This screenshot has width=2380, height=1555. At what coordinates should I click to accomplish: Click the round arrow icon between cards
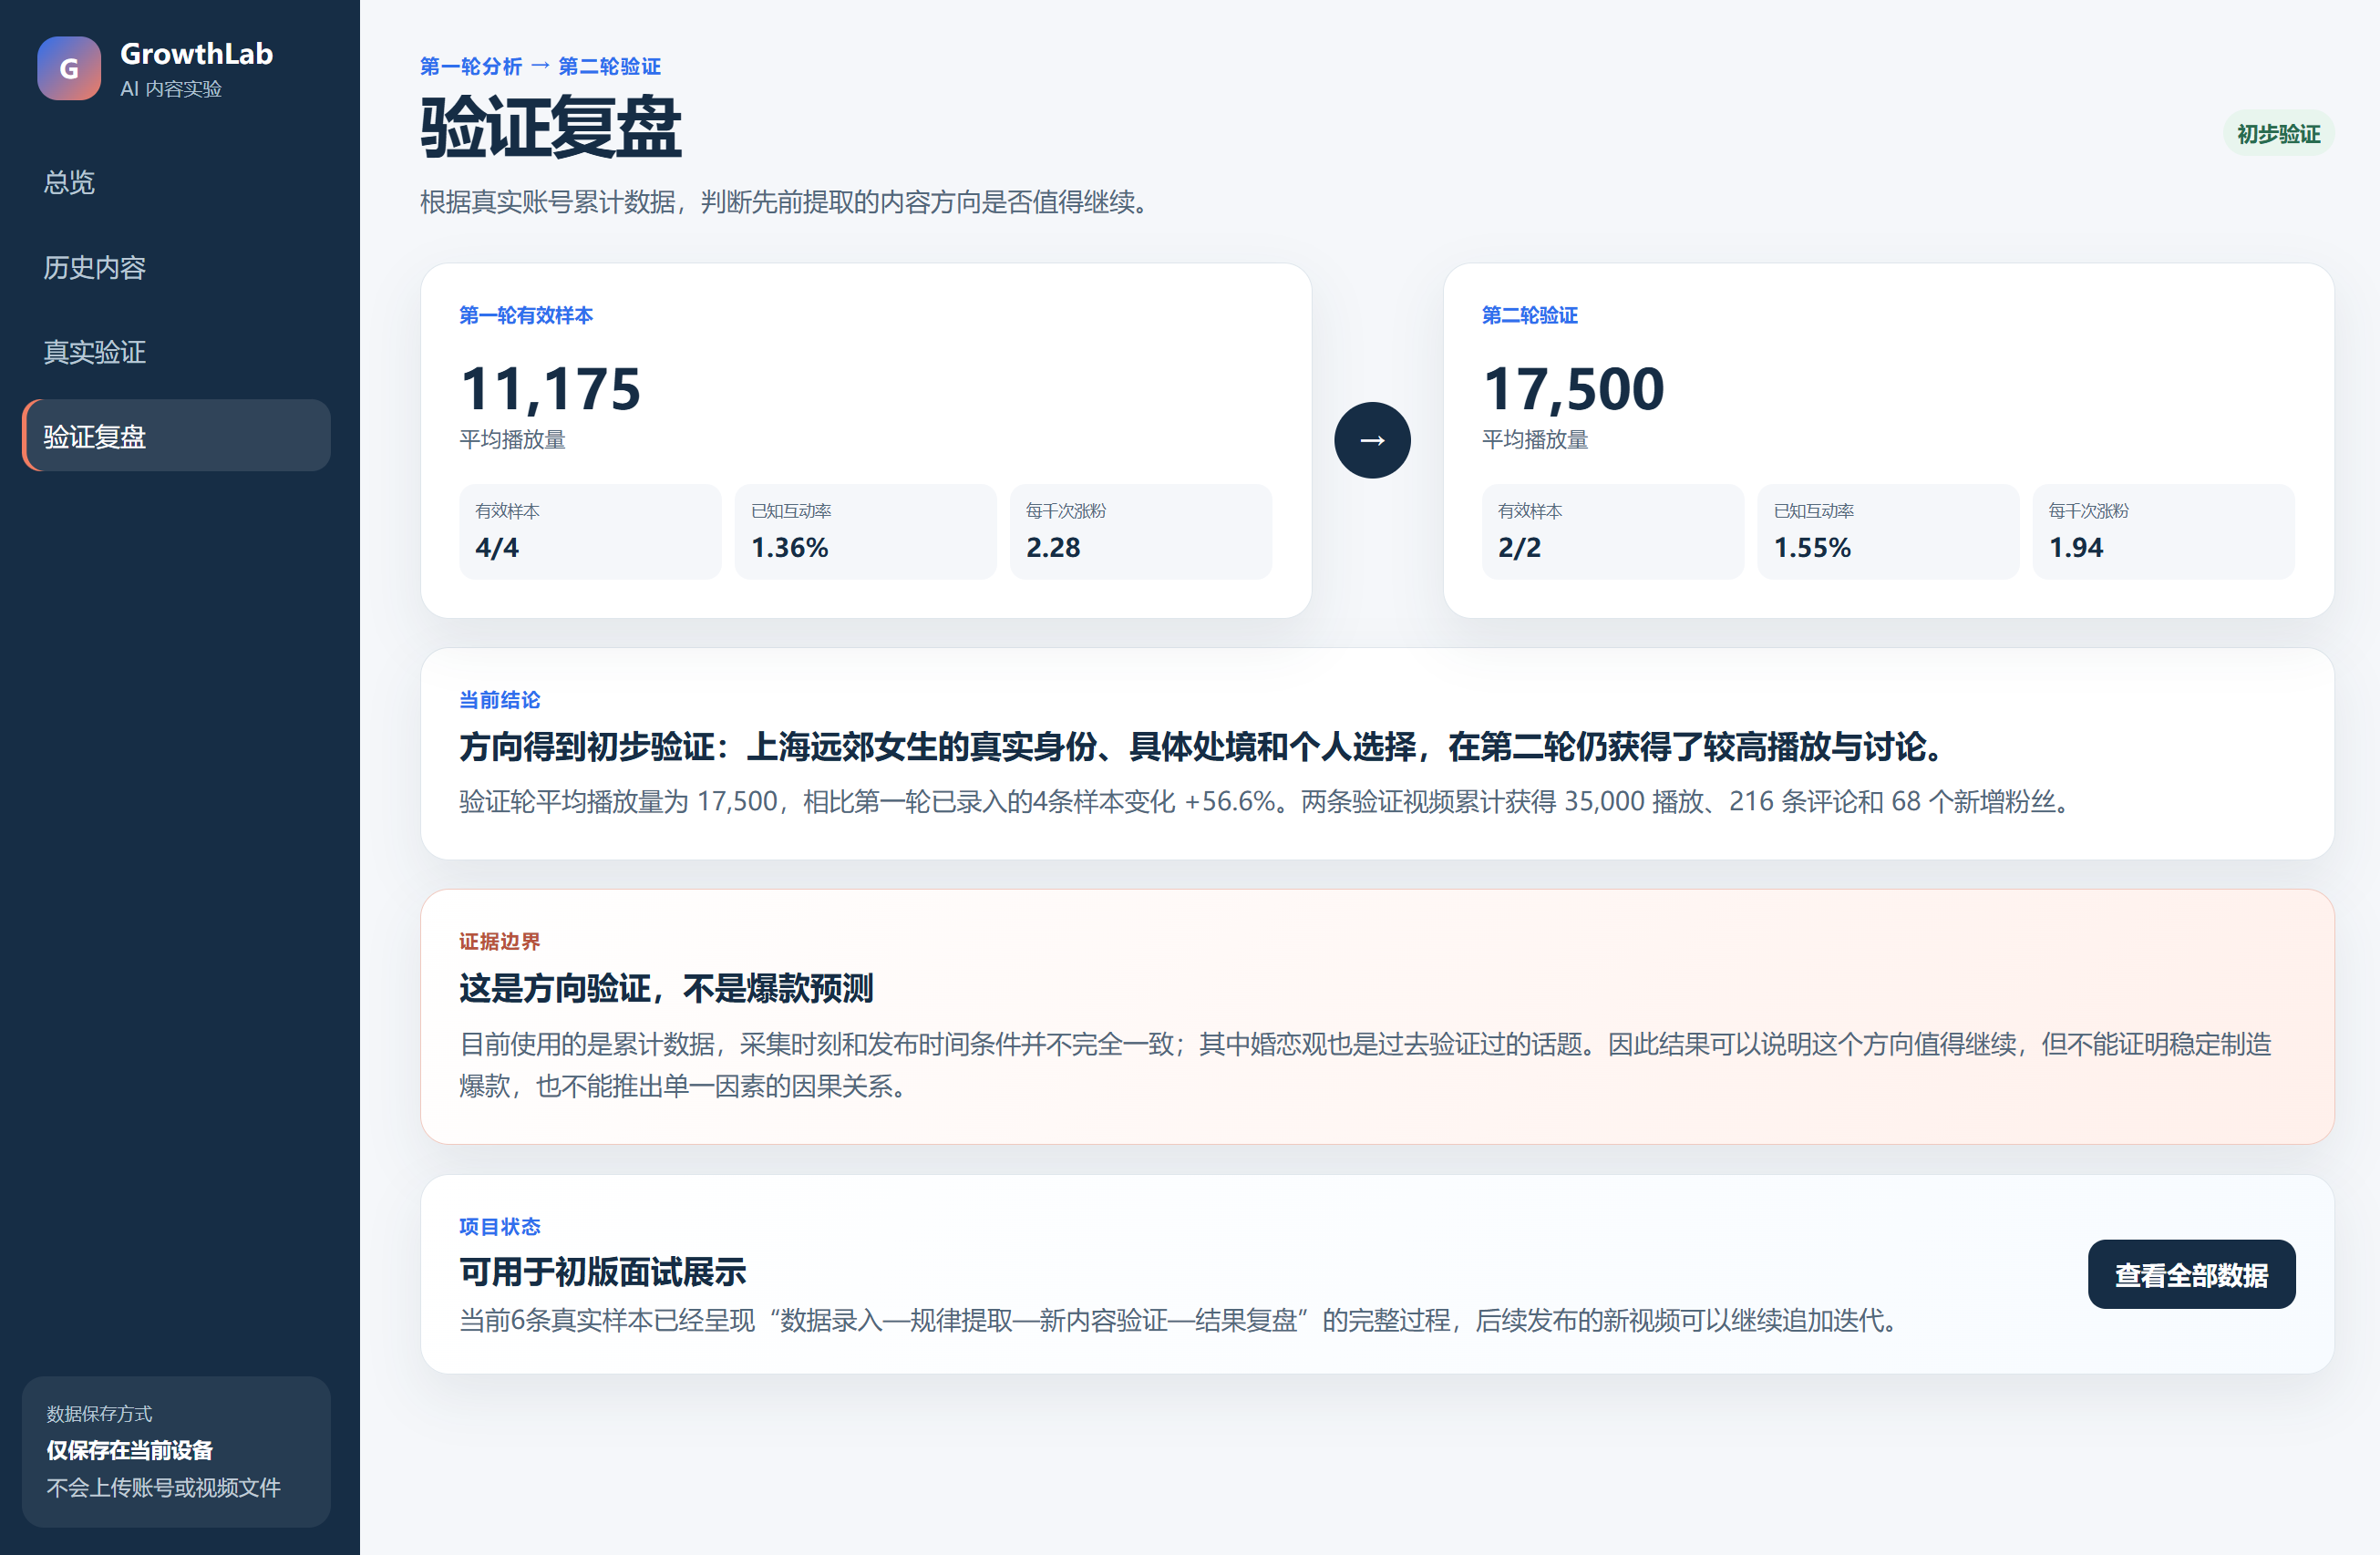tap(1372, 440)
